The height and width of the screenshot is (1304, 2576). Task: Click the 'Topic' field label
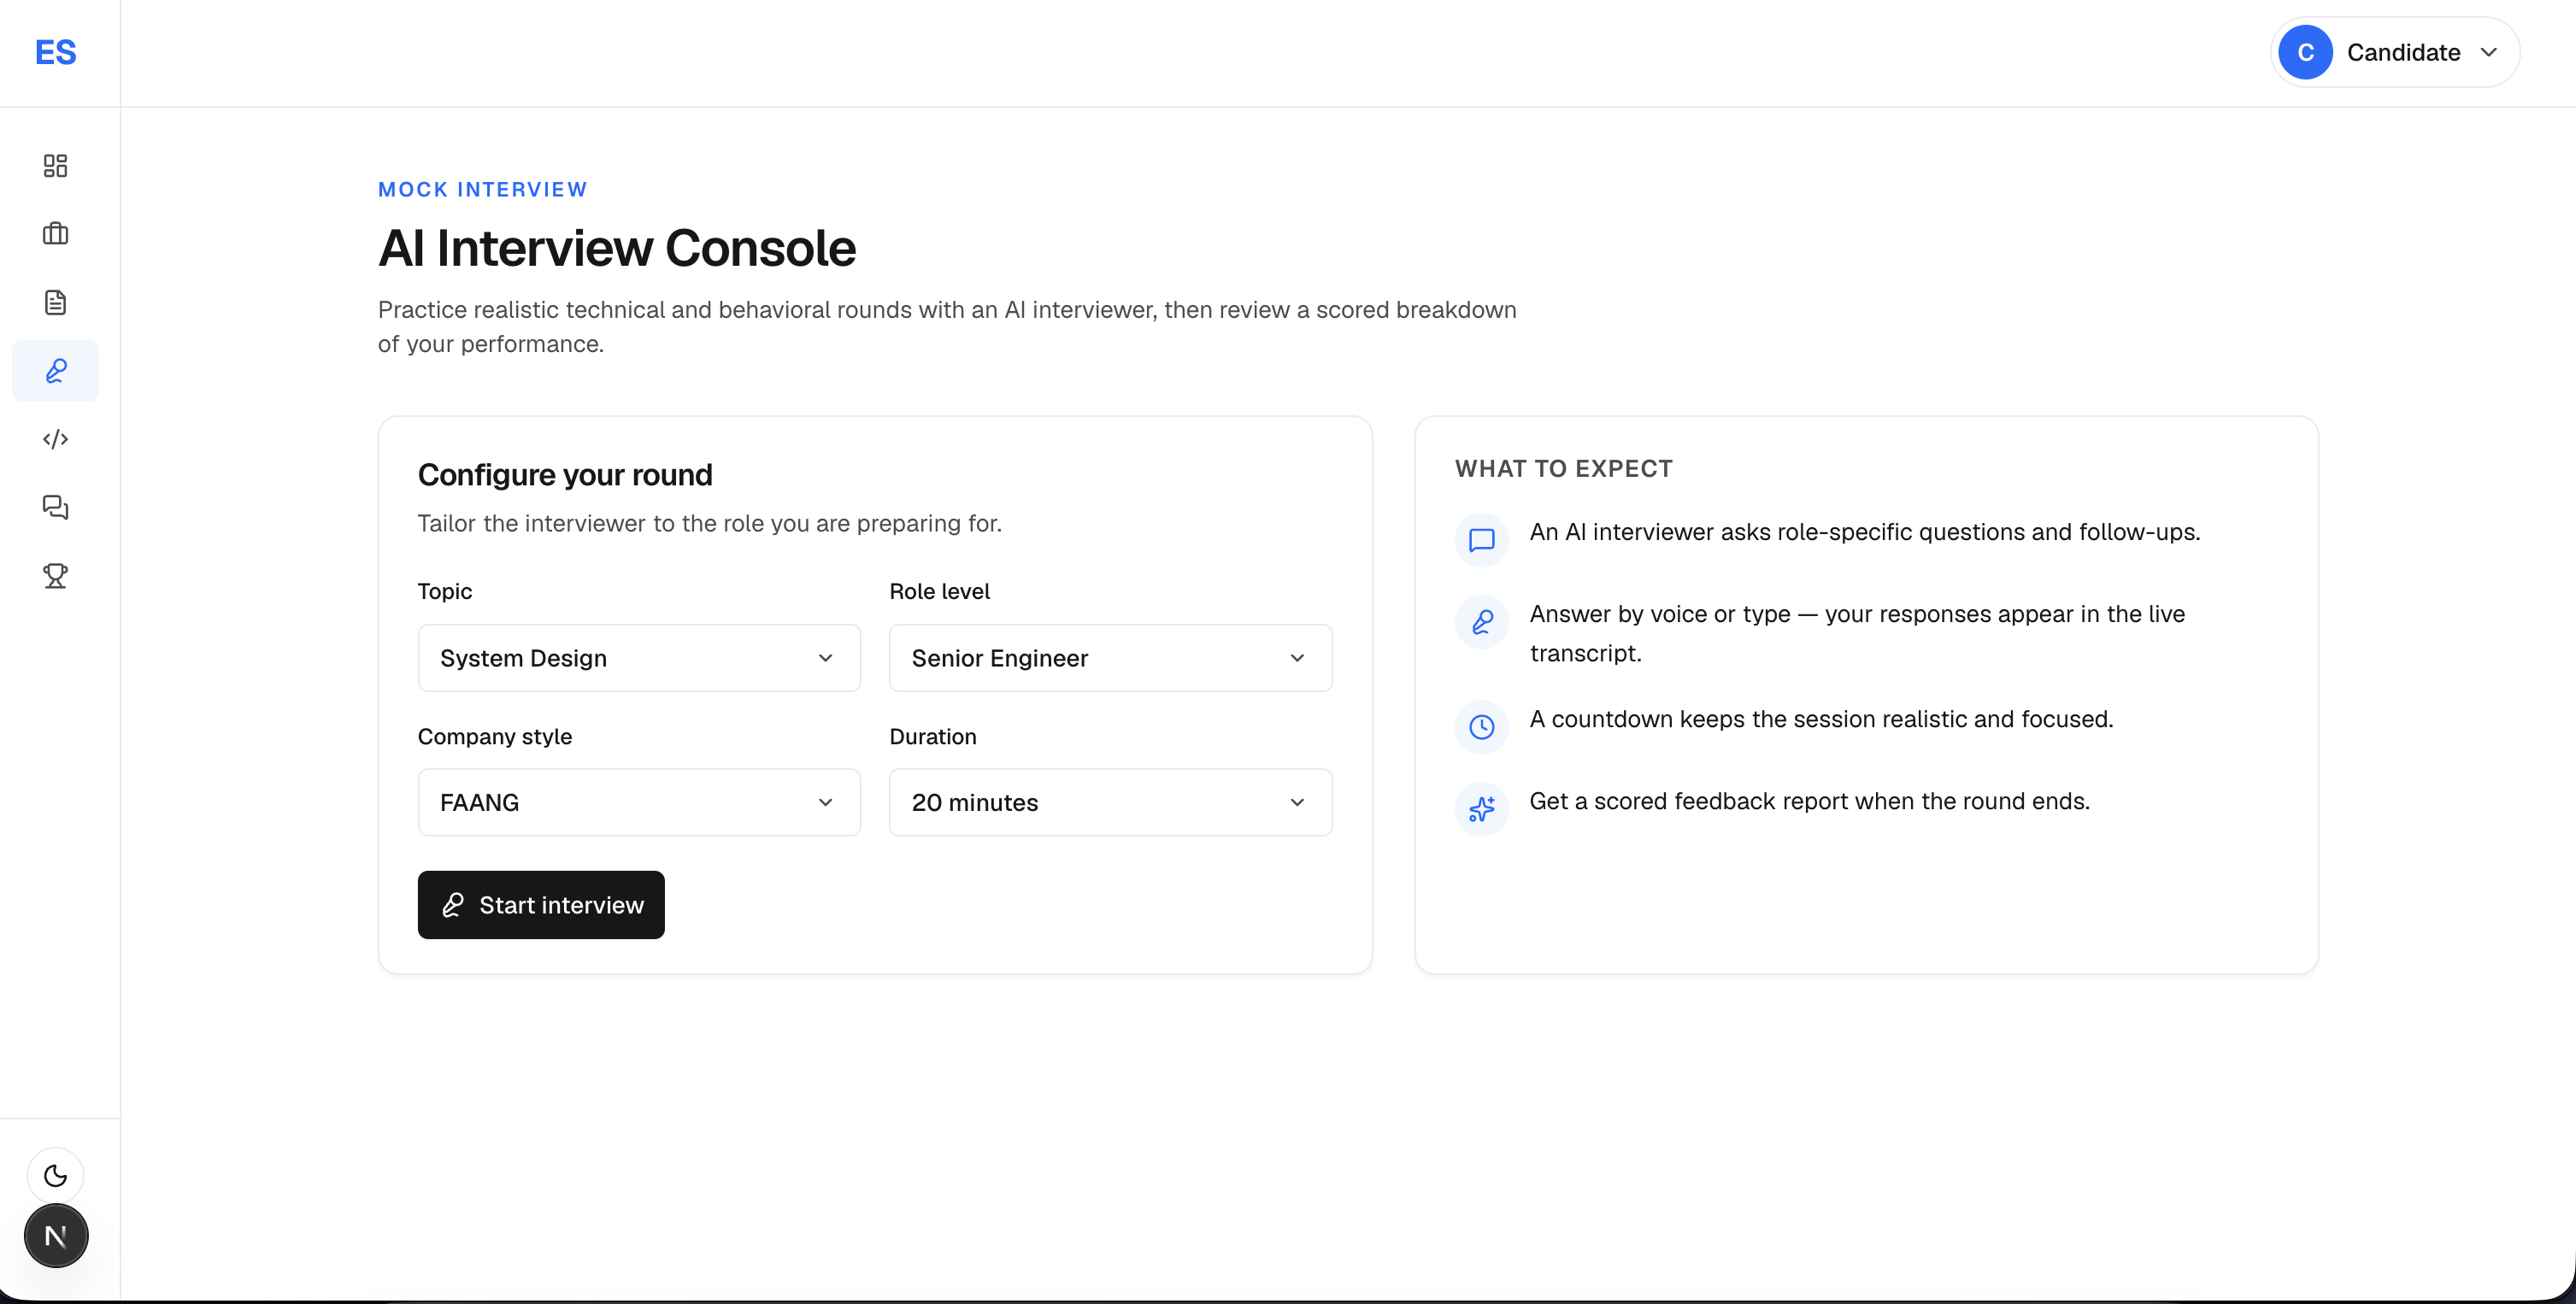[x=445, y=591]
